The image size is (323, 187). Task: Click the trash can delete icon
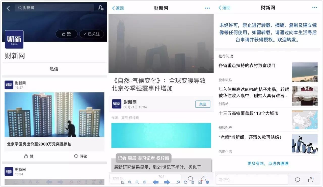193,182
